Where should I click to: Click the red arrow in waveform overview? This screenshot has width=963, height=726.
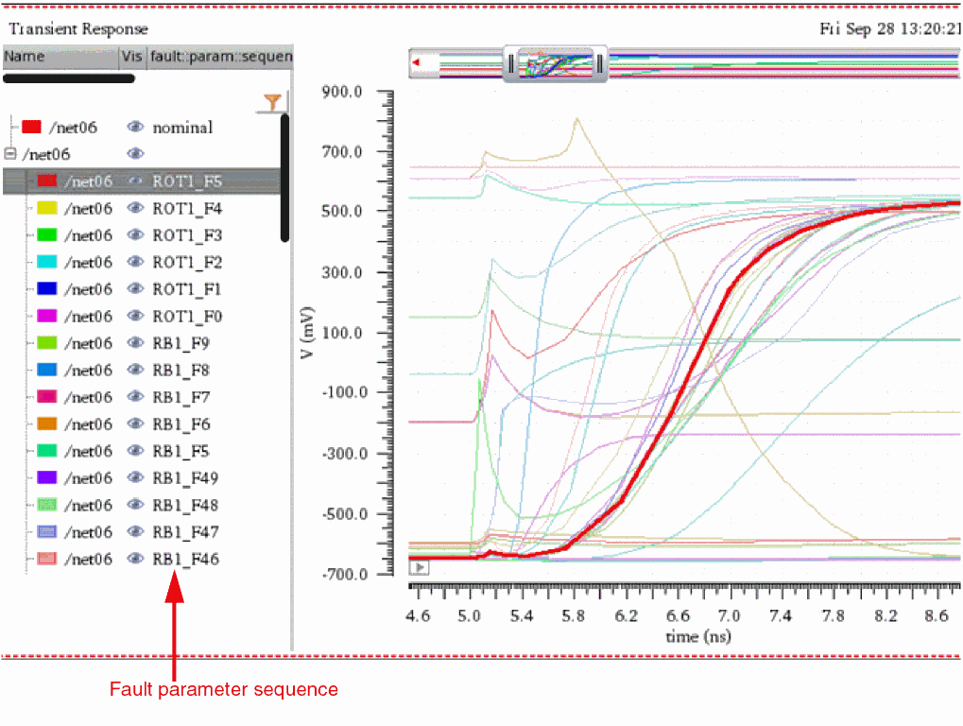pos(416,64)
